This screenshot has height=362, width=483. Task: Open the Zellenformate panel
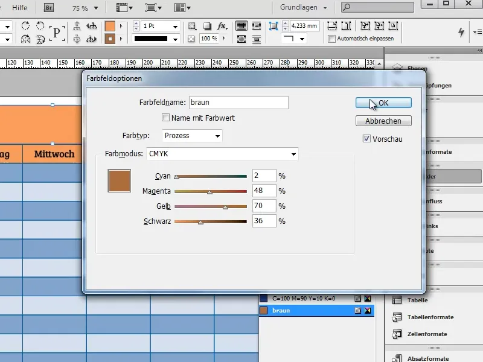click(x=419, y=334)
